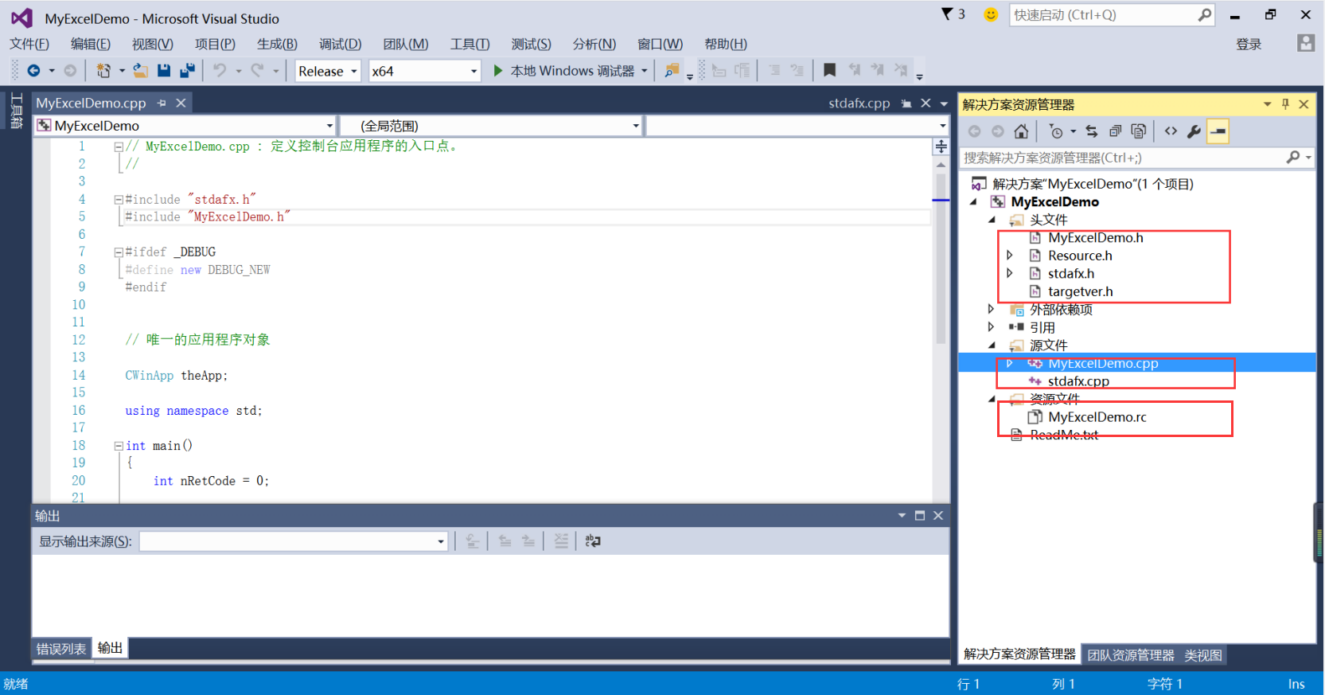Click the Navigate Backward arrow in the main toolbar
The image size is (1325, 695).
coord(33,71)
